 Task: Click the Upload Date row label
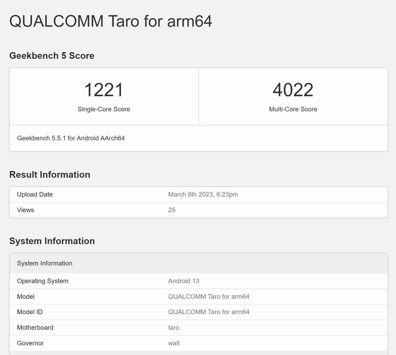35,195
